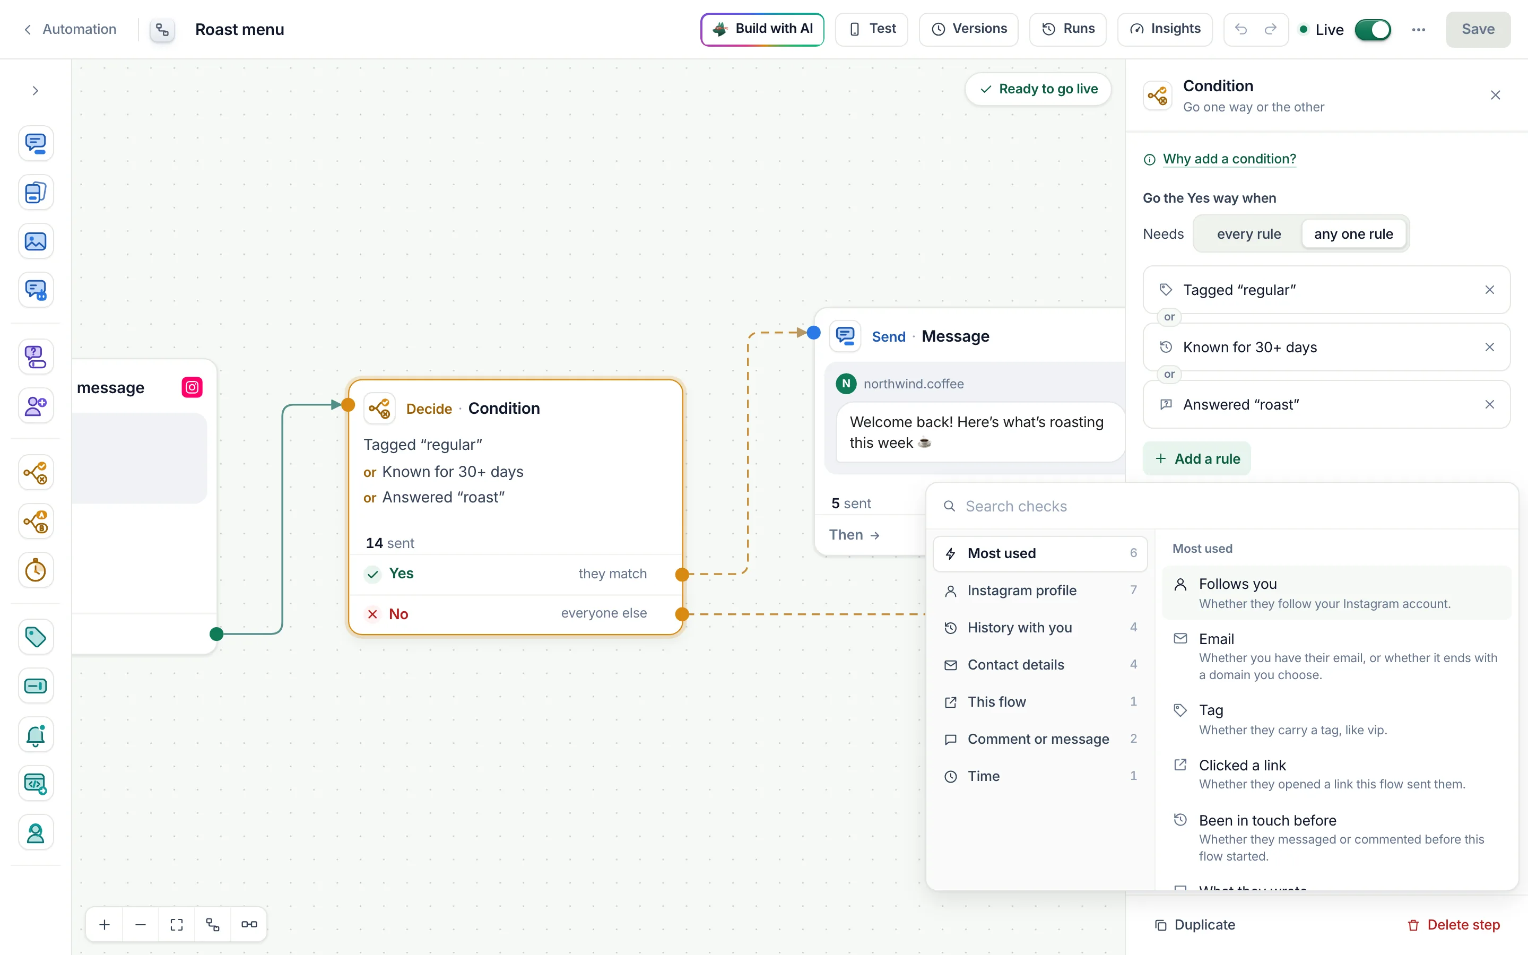Remove the Answered "roast" rule
Screen dimensions: 1528x955
tap(1489, 404)
